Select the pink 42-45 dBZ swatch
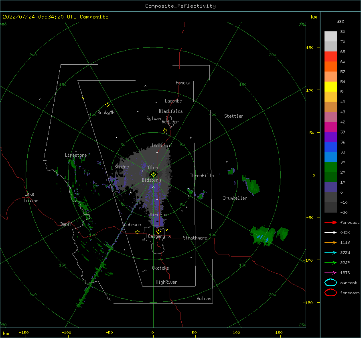 click(x=331, y=117)
